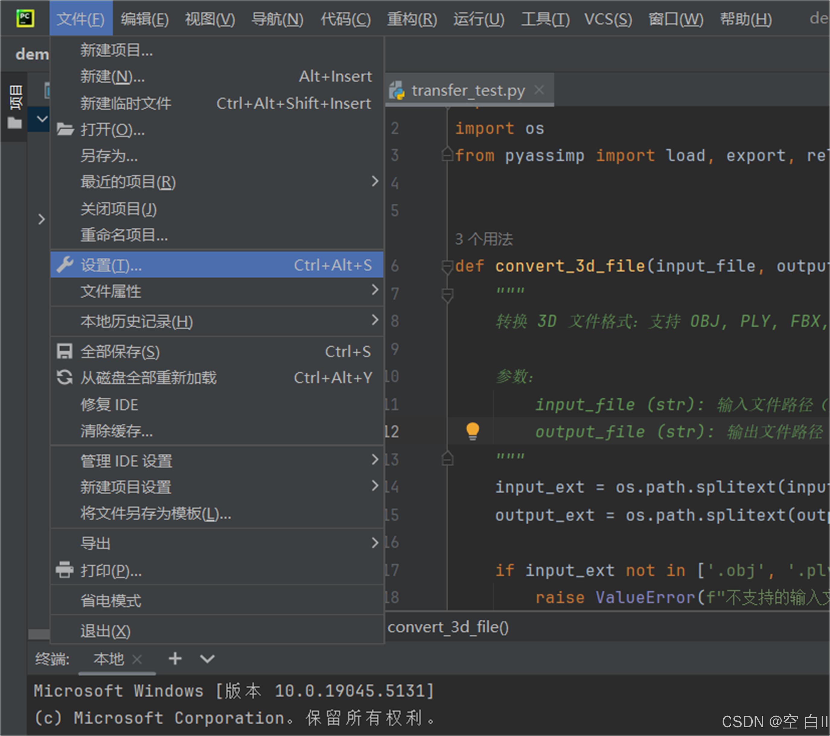830x736 pixels.
Task: Click the 3 个用法 usages hint
Action: [484, 239]
